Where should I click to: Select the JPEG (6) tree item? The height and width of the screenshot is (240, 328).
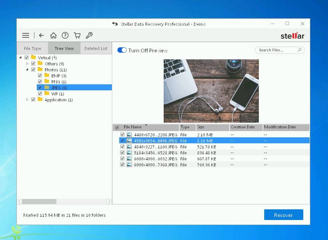click(74, 87)
